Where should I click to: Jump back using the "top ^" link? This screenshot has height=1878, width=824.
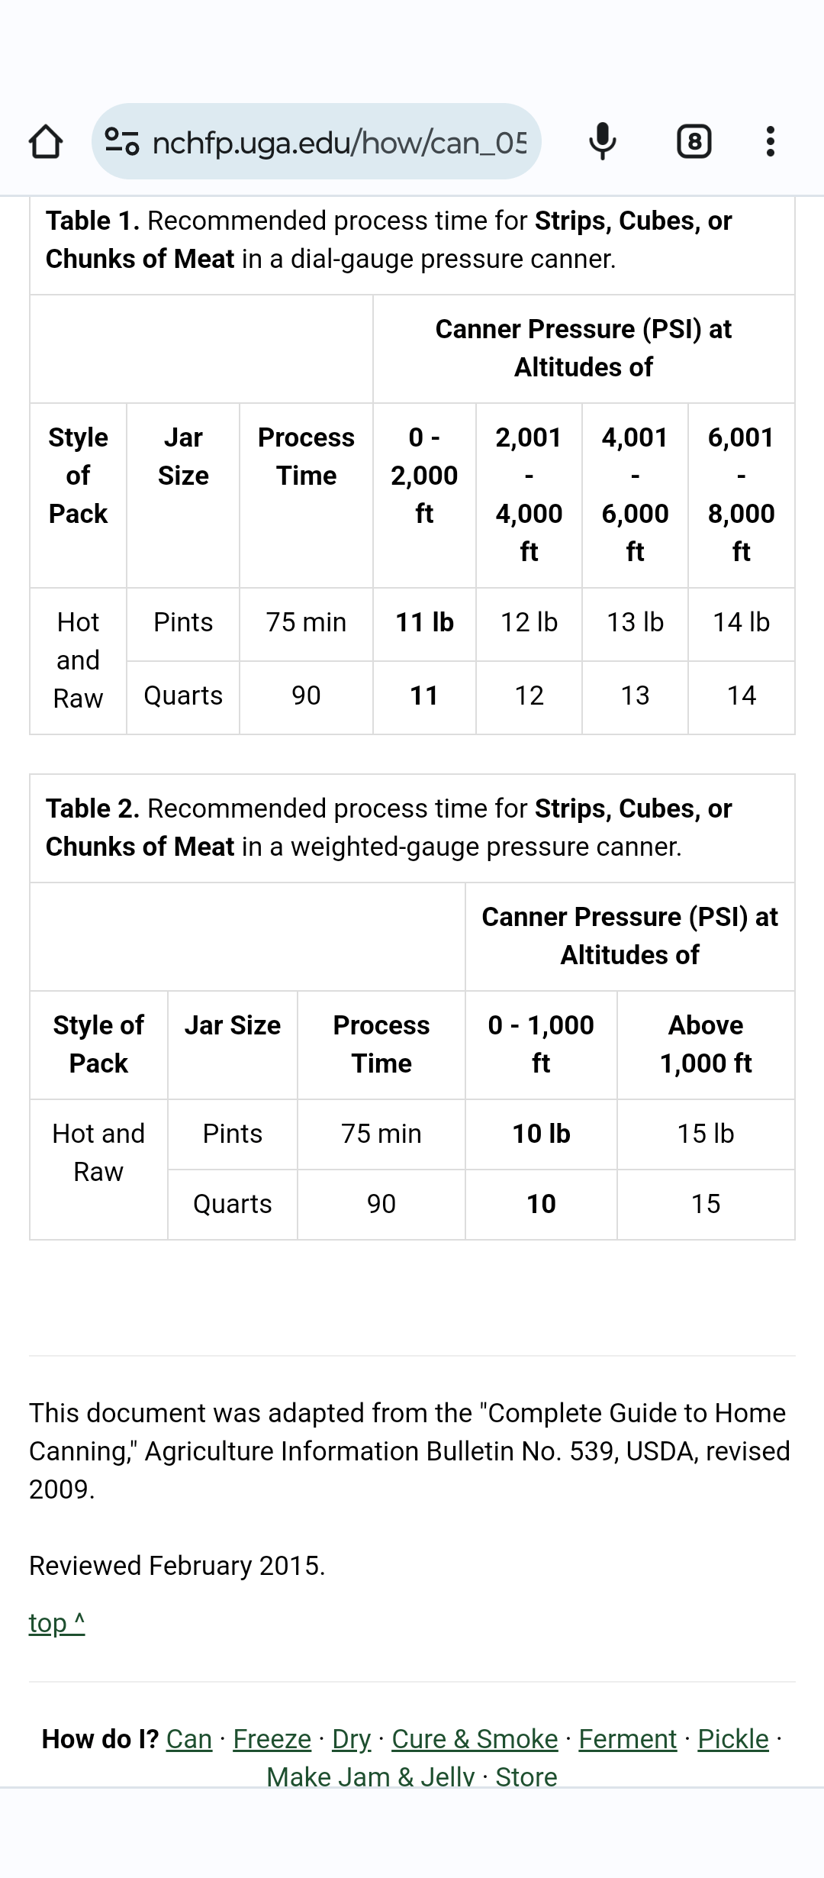click(x=57, y=1623)
